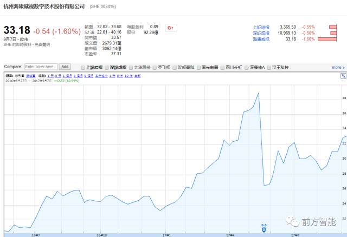Open the more comparisons link
The image size is (347, 237).
coord(338,68)
